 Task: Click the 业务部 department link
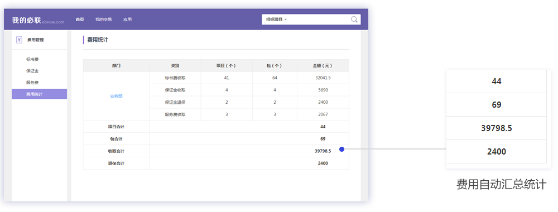point(116,96)
